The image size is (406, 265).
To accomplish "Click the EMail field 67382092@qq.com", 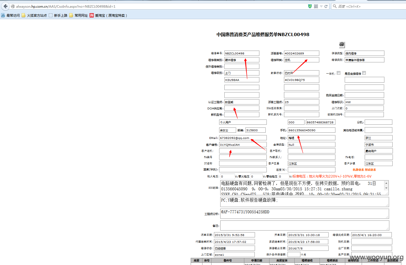I will tap(243, 138).
